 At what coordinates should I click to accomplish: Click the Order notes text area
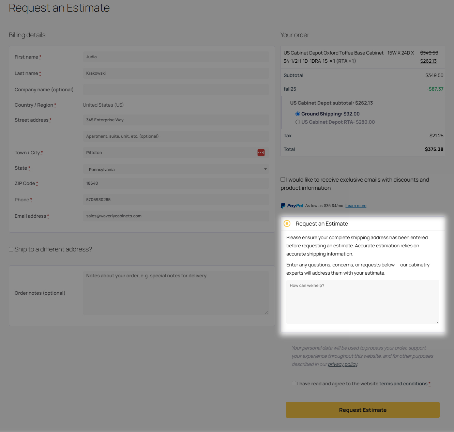[176, 293]
